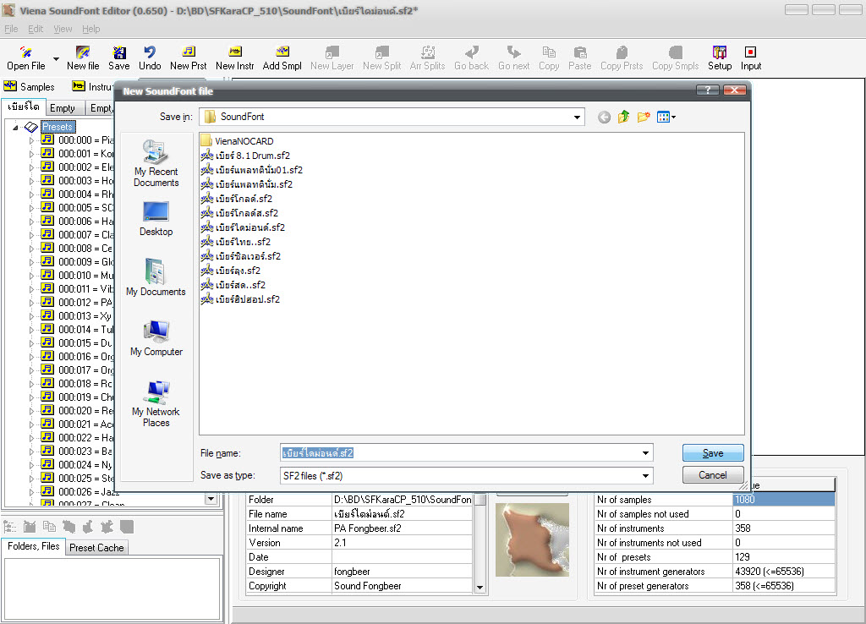The width and height of the screenshot is (866, 624).
Task: Click the SoundFont image thumbnail
Action: point(532,539)
